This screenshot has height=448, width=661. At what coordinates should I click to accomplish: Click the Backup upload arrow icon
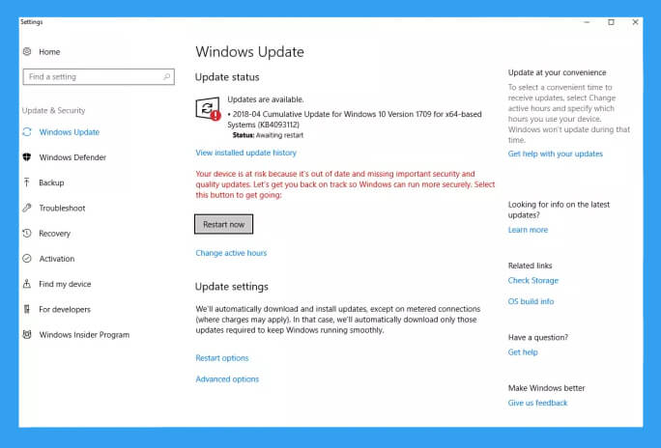[x=27, y=182]
